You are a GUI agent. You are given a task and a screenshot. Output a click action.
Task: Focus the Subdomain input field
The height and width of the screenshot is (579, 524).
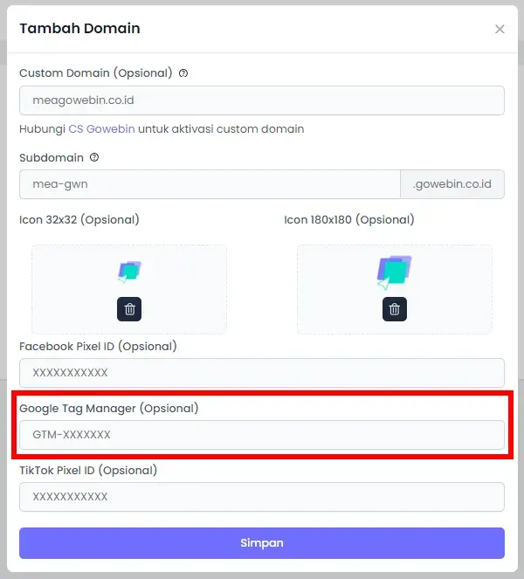pos(210,184)
